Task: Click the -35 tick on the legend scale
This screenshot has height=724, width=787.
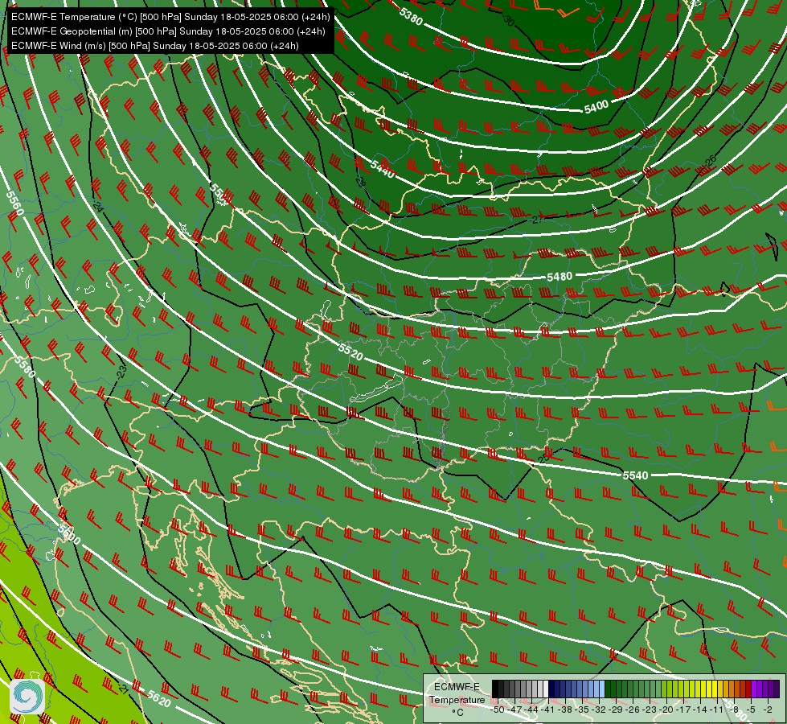Action: [x=582, y=710]
